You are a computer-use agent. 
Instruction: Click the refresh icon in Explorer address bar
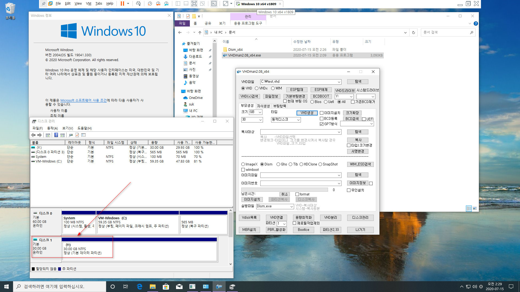[x=413, y=32]
